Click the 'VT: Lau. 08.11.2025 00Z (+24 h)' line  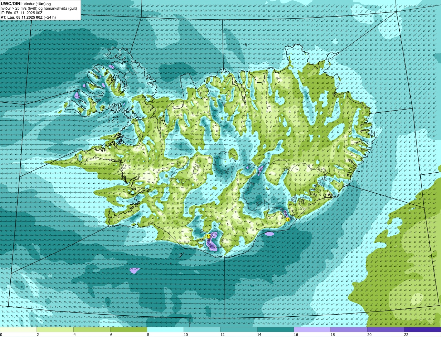[x=28, y=17]
